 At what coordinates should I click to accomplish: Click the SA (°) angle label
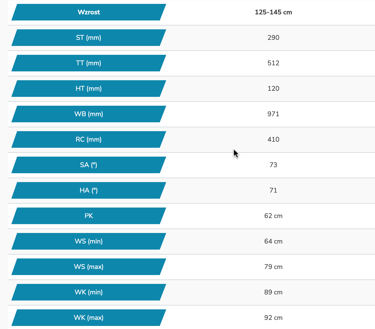[89, 165]
